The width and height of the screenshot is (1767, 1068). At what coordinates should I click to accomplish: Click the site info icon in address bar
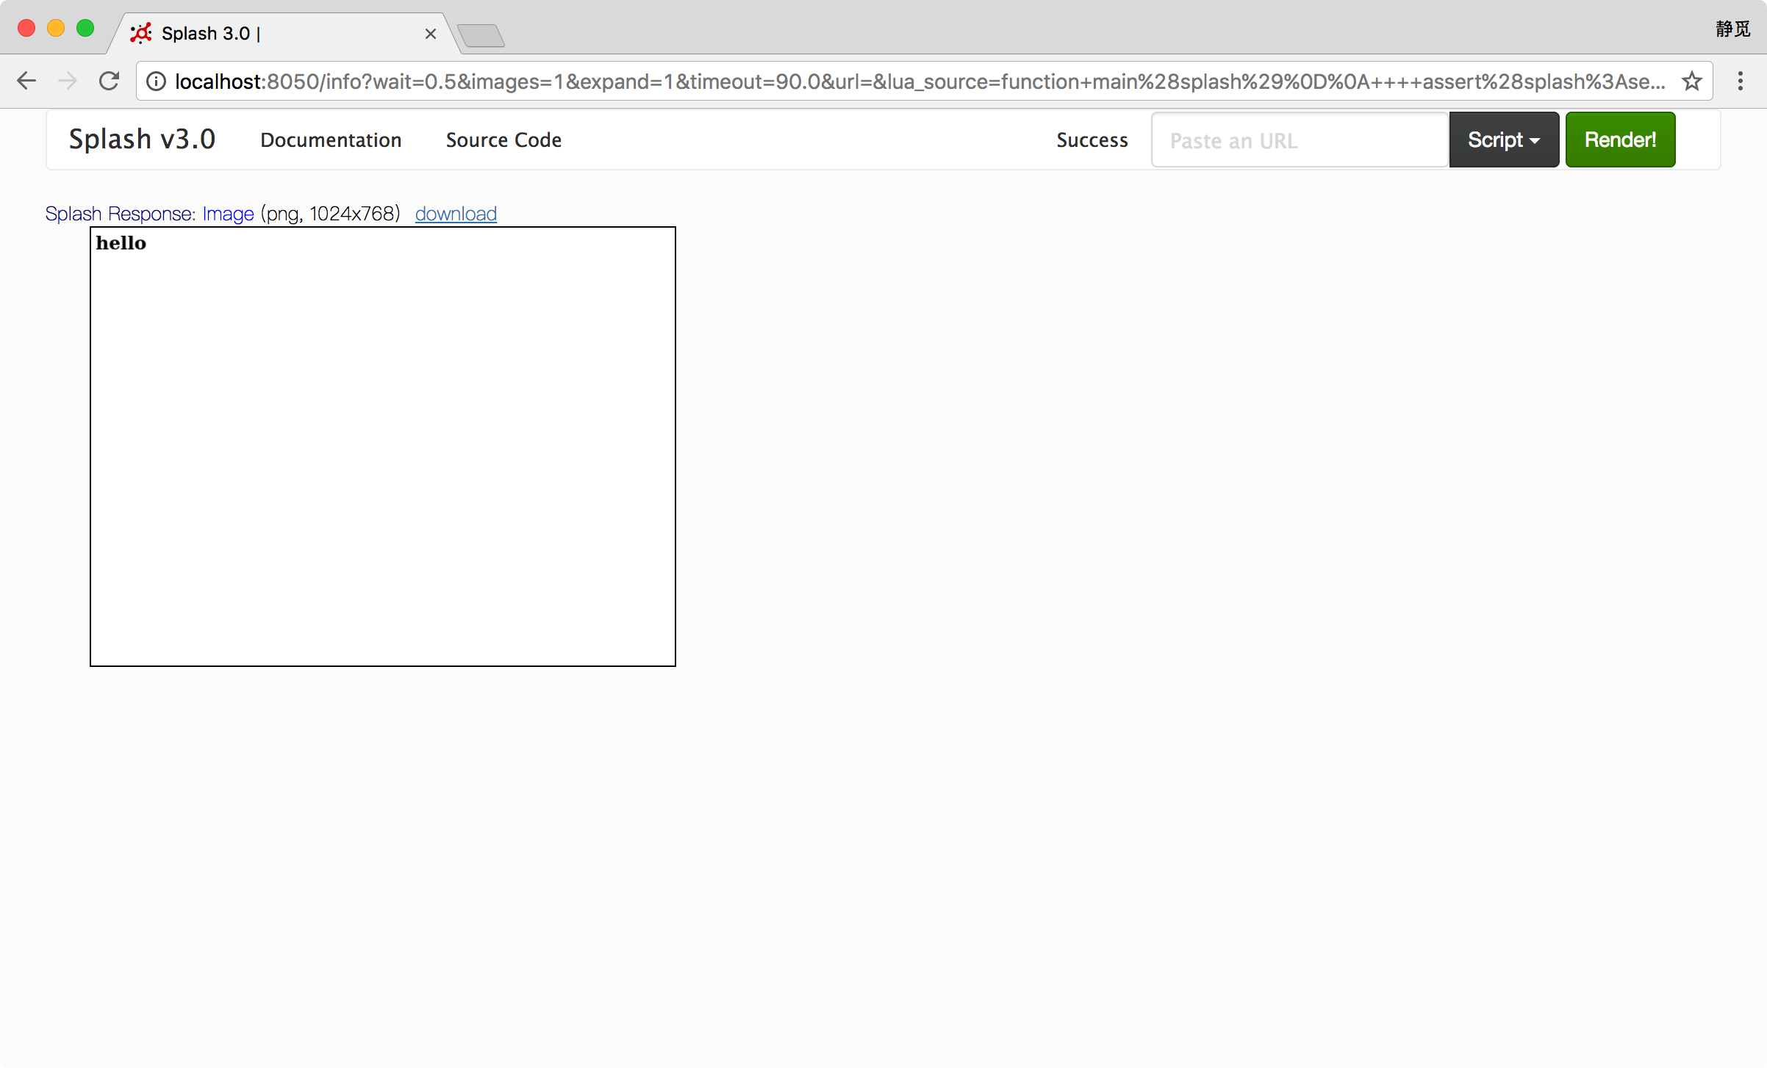tap(156, 82)
